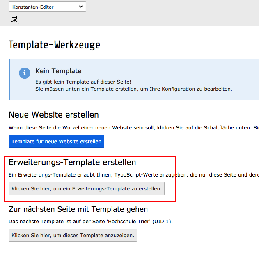Click the 'Erweiterungs-Template erstellen' heading
The width and height of the screenshot is (259, 256).
72,162
